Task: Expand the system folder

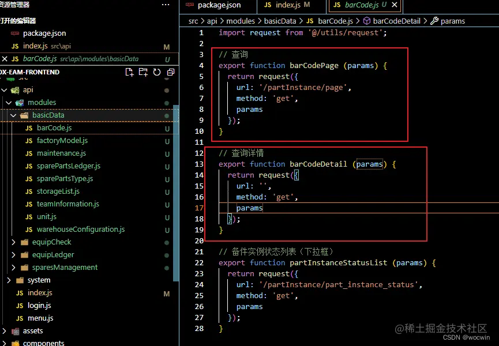Action: pos(9,280)
